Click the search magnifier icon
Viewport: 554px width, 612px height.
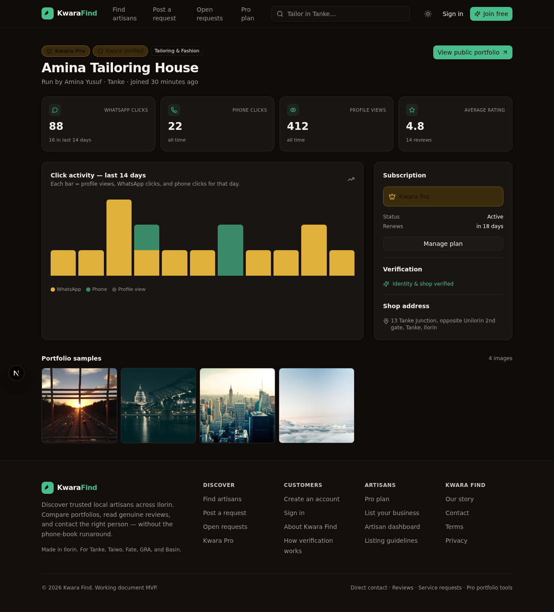tap(280, 14)
